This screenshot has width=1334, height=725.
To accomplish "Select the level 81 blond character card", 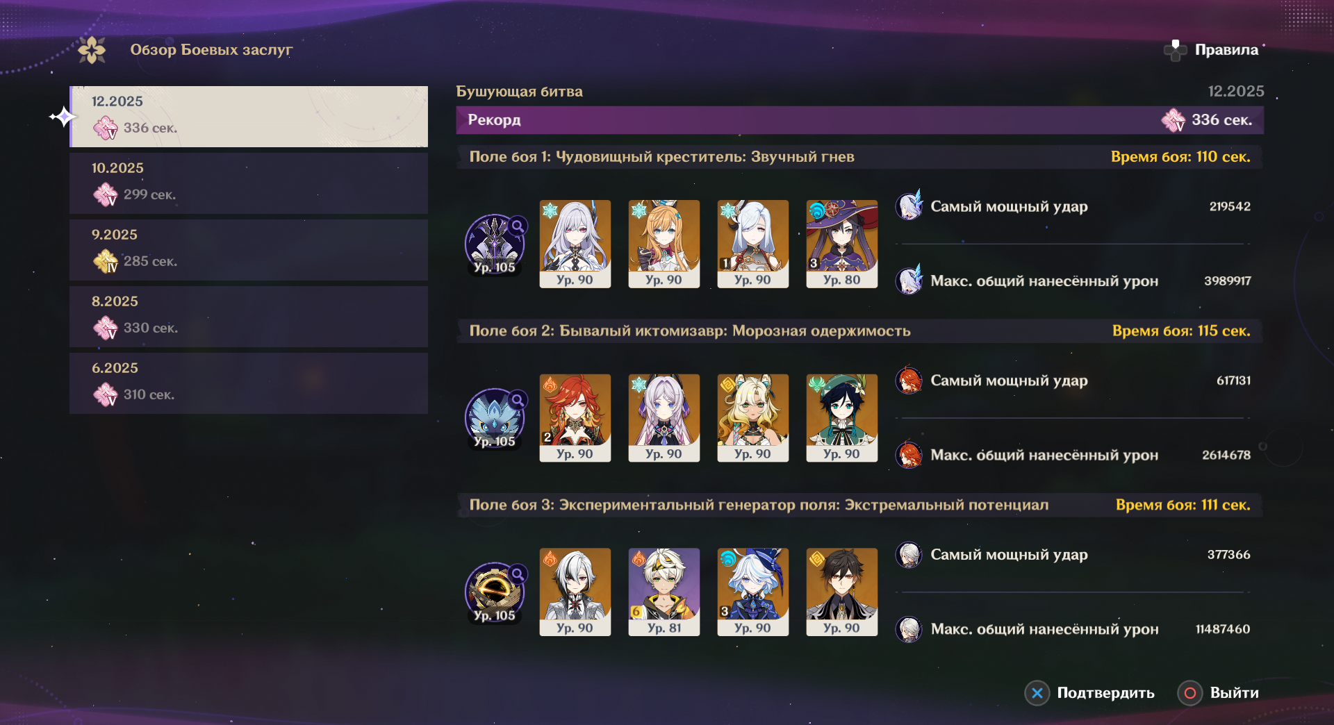I will point(664,592).
